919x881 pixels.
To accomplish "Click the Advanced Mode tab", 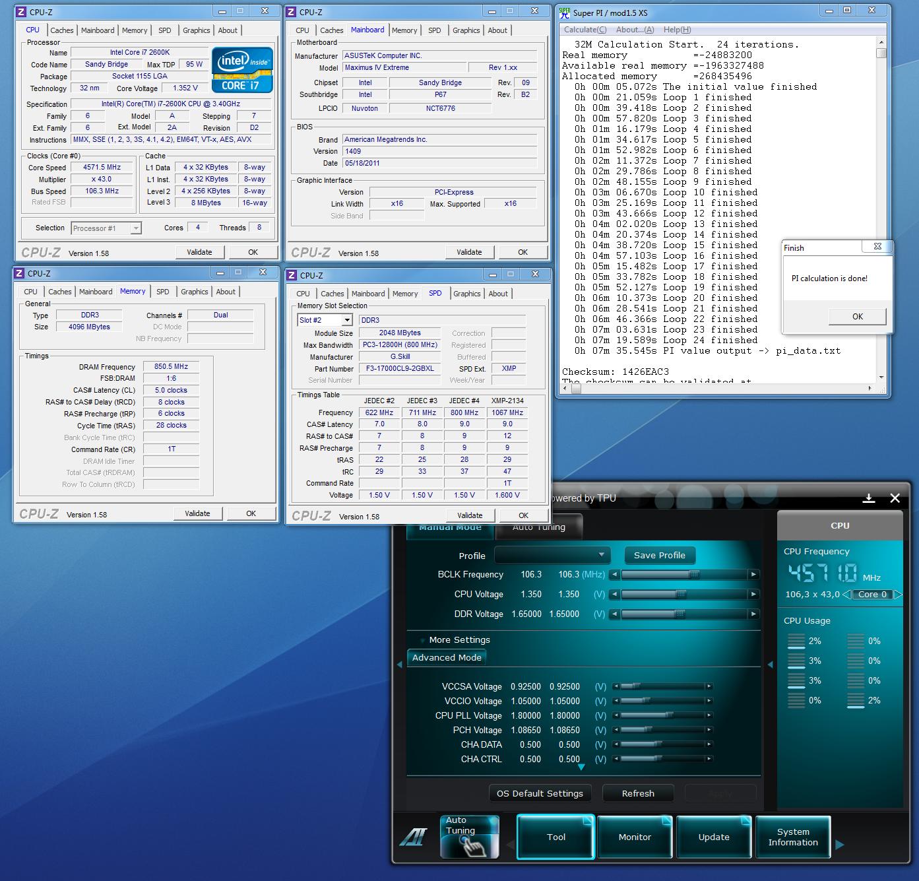I will 447,657.
